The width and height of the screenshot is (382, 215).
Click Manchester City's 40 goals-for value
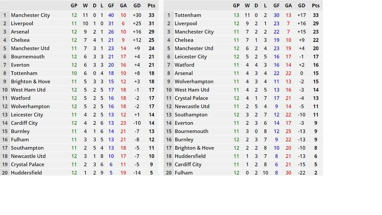111,15
